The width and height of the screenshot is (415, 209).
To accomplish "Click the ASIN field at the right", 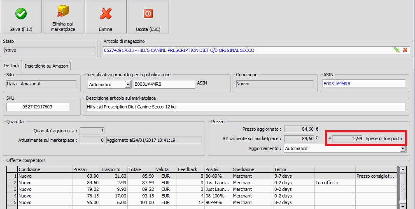I will 364,84.
